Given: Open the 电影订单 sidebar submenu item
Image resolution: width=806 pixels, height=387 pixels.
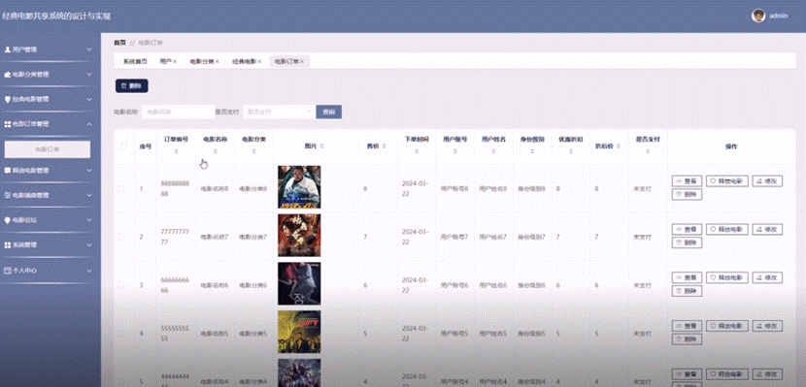Looking at the screenshot, I should (48, 149).
